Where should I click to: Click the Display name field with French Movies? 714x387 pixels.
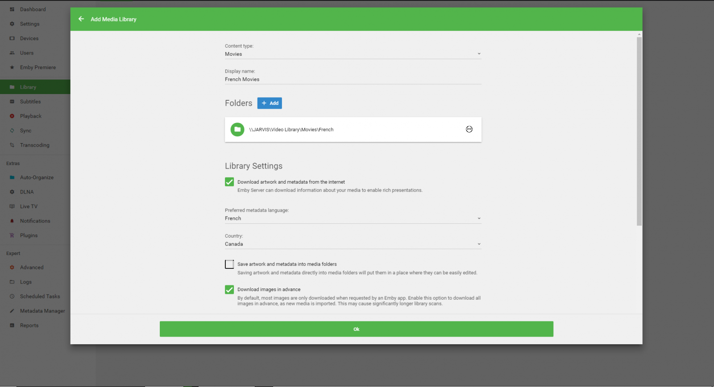pyautogui.click(x=353, y=79)
